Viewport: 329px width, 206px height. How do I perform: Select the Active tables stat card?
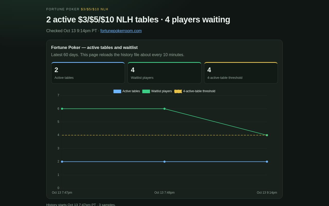(x=88, y=73)
